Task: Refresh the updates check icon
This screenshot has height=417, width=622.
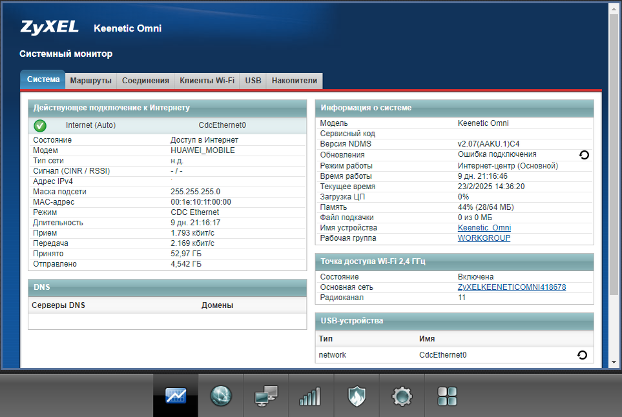Action: [x=584, y=155]
